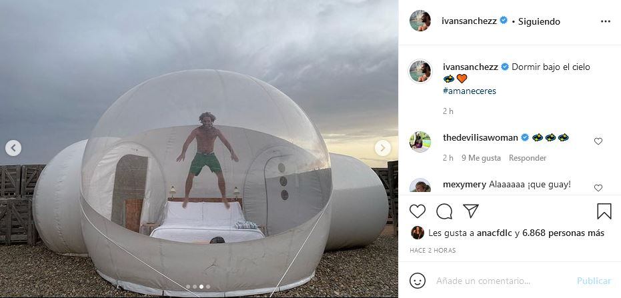The width and height of the screenshot is (621, 298).
Task: Open the #amaneceres hashtag link
Action: (470, 91)
